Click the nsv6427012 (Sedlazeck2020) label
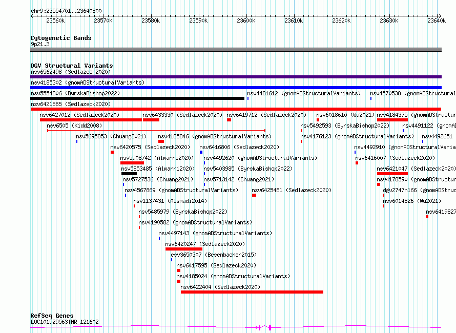Viewport: 456px width, 333px height. point(79,115)
